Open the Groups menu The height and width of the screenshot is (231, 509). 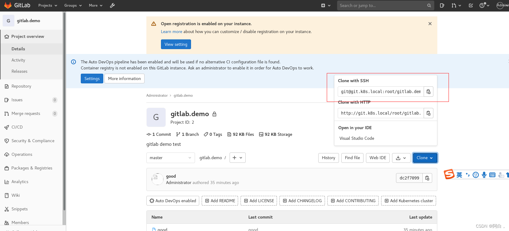[x=73, y=5]
